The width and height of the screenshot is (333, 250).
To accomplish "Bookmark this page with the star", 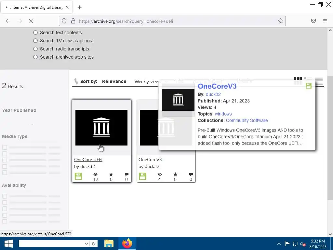I will tap(281, 21).
